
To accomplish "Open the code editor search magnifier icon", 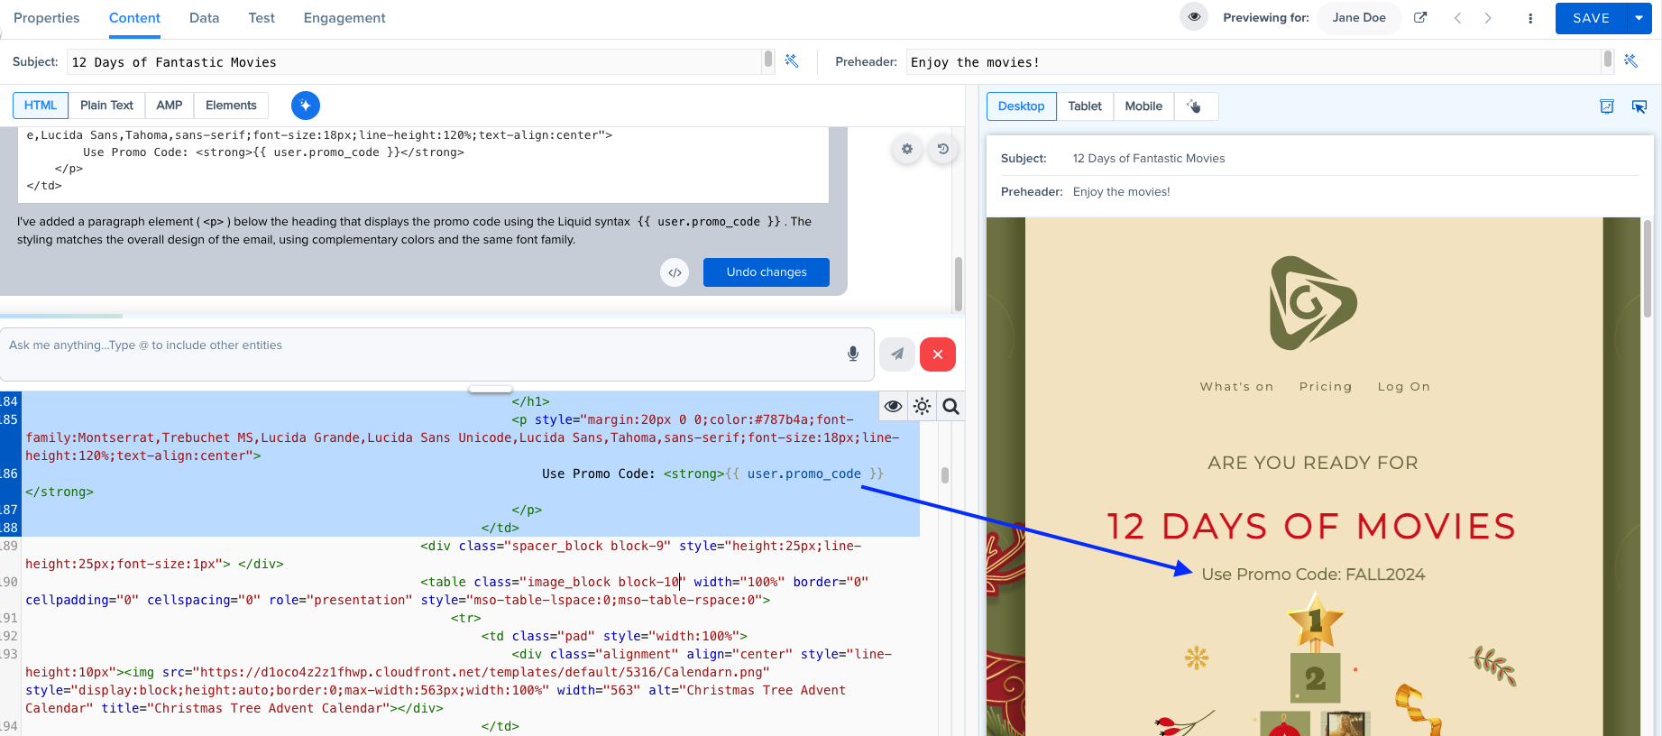I will 950,407.
